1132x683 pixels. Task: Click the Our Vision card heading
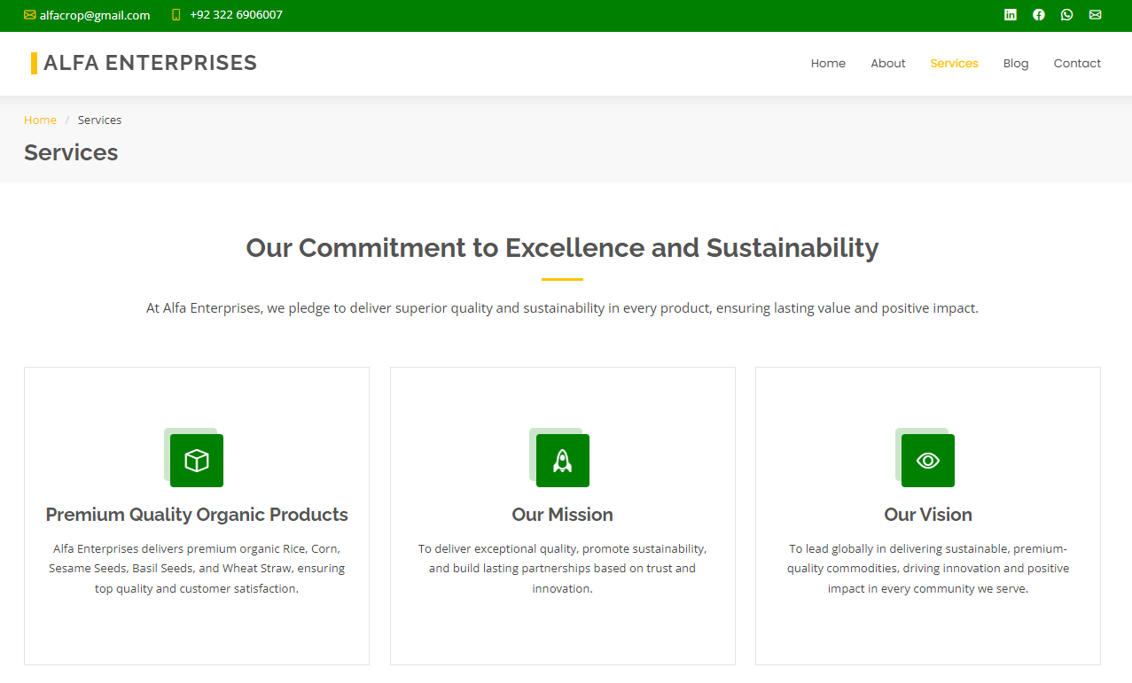[x=927, y=515]
